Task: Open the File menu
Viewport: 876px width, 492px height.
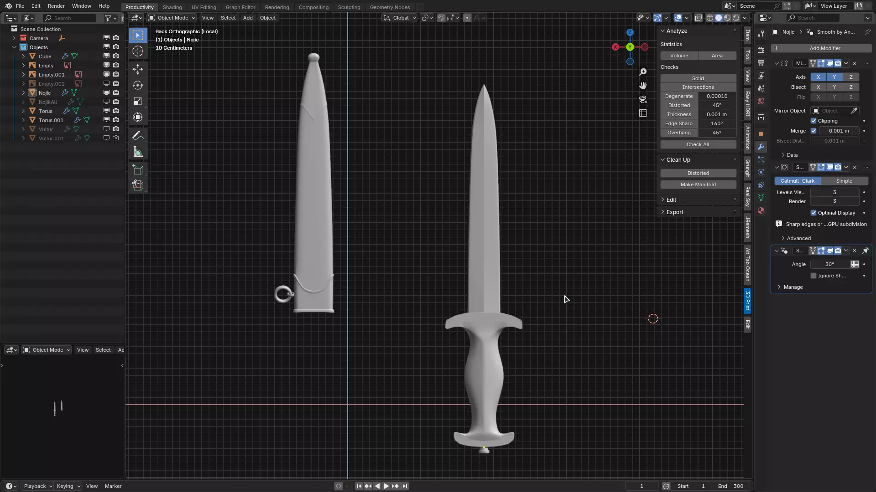Action: 20,6
